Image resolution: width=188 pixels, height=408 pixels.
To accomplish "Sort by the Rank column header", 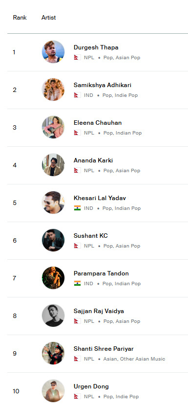I will (20, 18).
